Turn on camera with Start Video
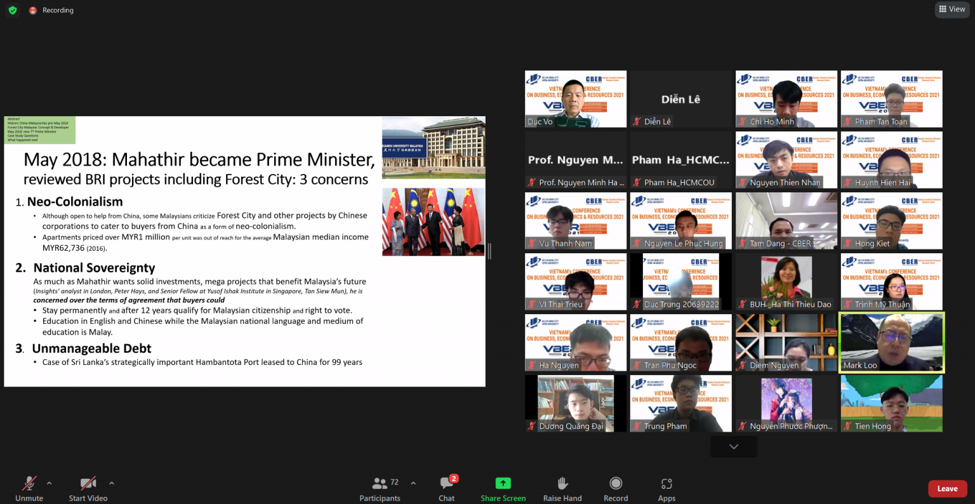This screenshot has height=504, width=975. 88,489
